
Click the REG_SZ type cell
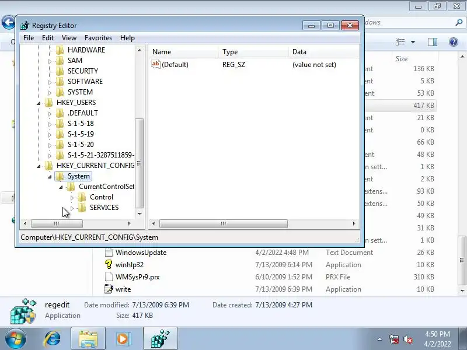pyautogui.click(x=234, y=65)
